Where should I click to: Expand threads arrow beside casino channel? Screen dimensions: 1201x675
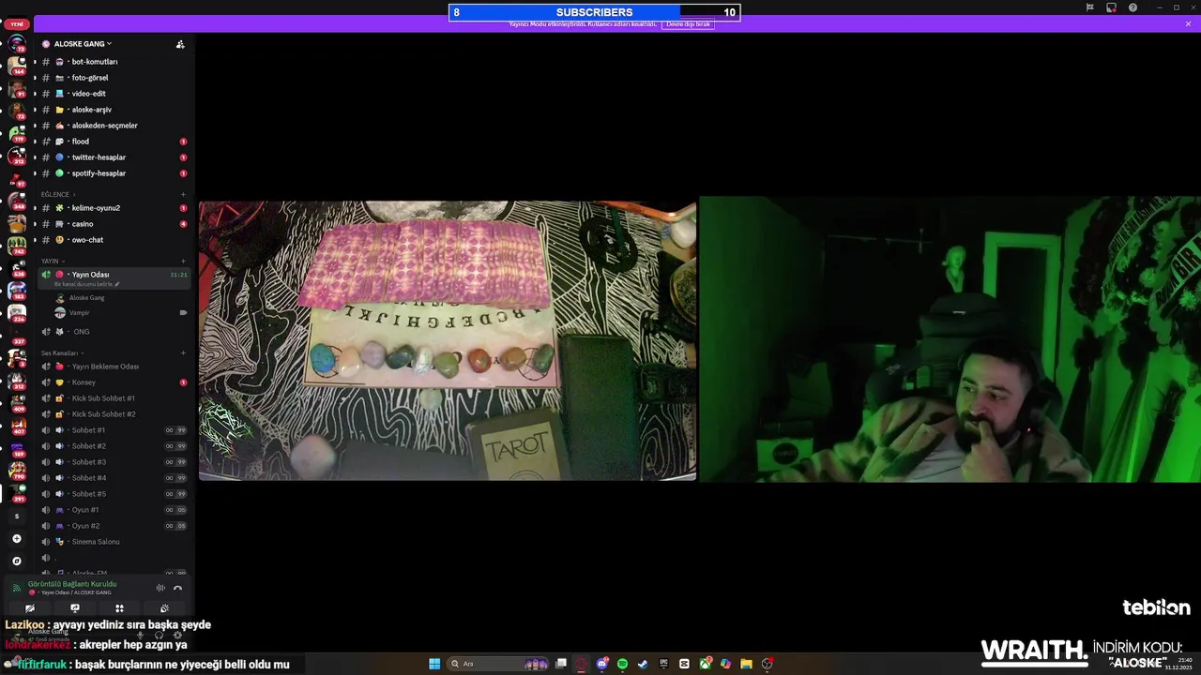(35, 224)
